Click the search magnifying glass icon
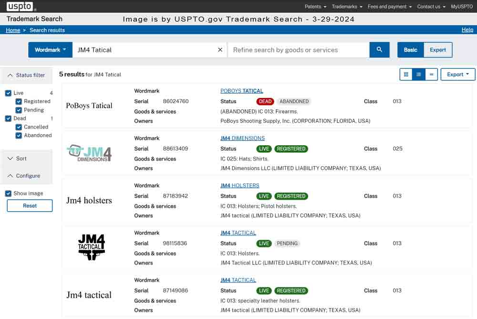Screen dimensions: 477x319 pos(379,50)
